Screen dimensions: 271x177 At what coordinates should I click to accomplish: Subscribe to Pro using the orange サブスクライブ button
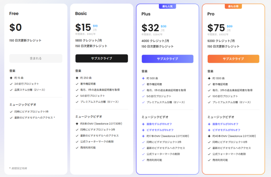(233, 59)
